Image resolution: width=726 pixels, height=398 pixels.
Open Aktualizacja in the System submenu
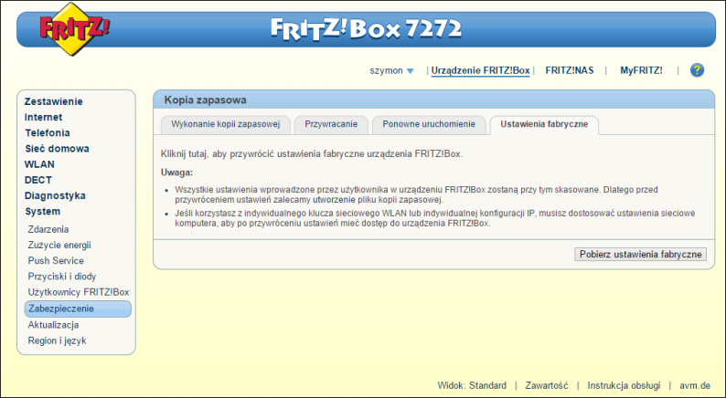pos(53,325)
